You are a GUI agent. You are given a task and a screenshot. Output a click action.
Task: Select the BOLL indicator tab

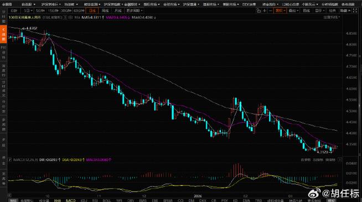[x=107, y=200]
